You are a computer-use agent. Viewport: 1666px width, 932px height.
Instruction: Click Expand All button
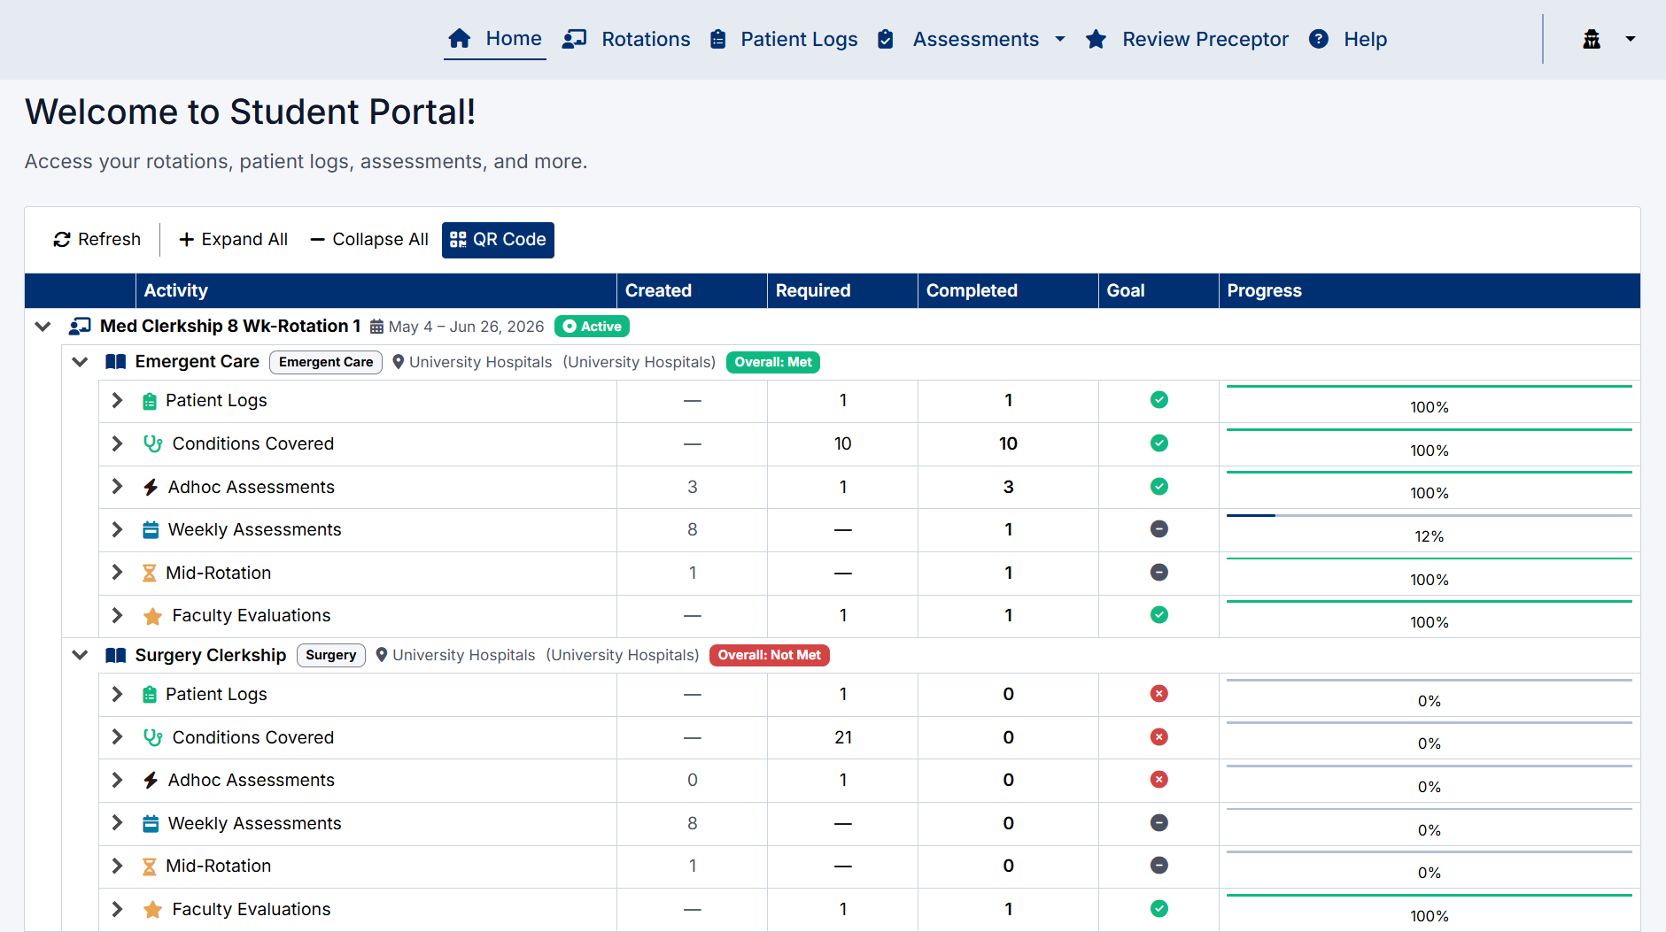(234, 240)
